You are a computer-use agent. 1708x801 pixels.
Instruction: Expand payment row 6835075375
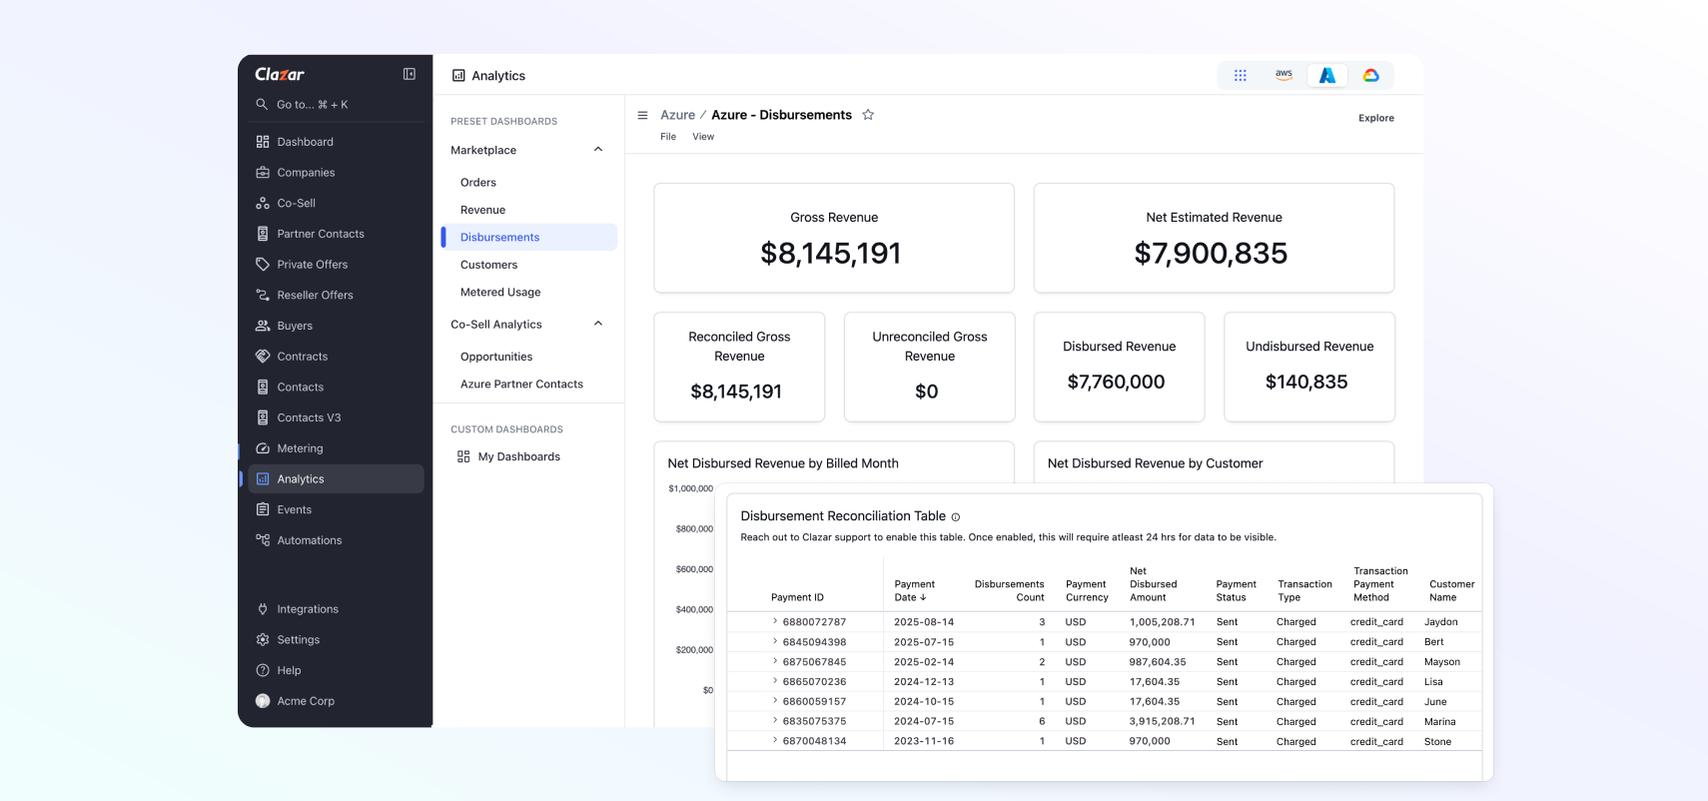(774, 720)
